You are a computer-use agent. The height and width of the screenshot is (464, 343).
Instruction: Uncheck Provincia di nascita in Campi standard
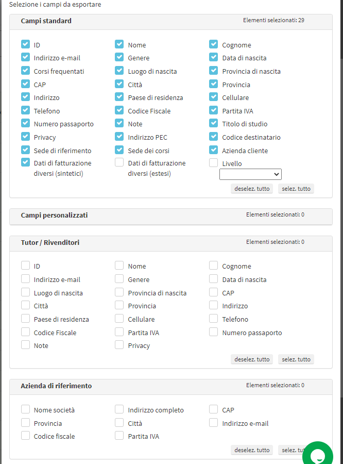[213, 71]
